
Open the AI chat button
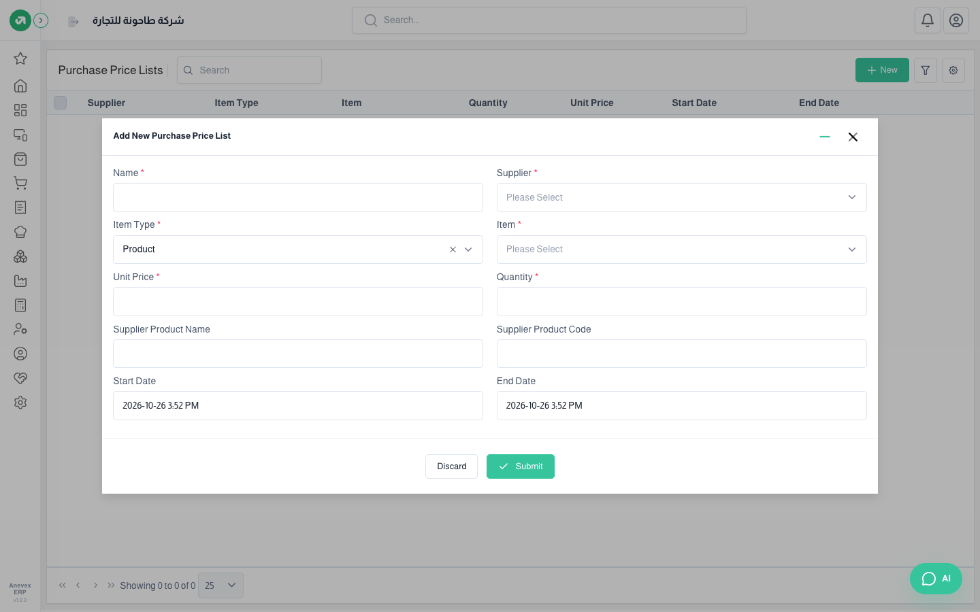pos(936,579)
